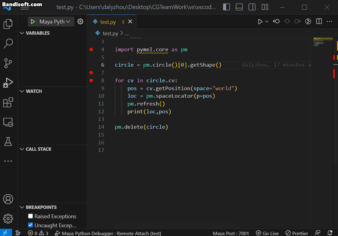Remove breakpoint on line 4
This screenshot has width=338, height=236.
coord(91,49)
